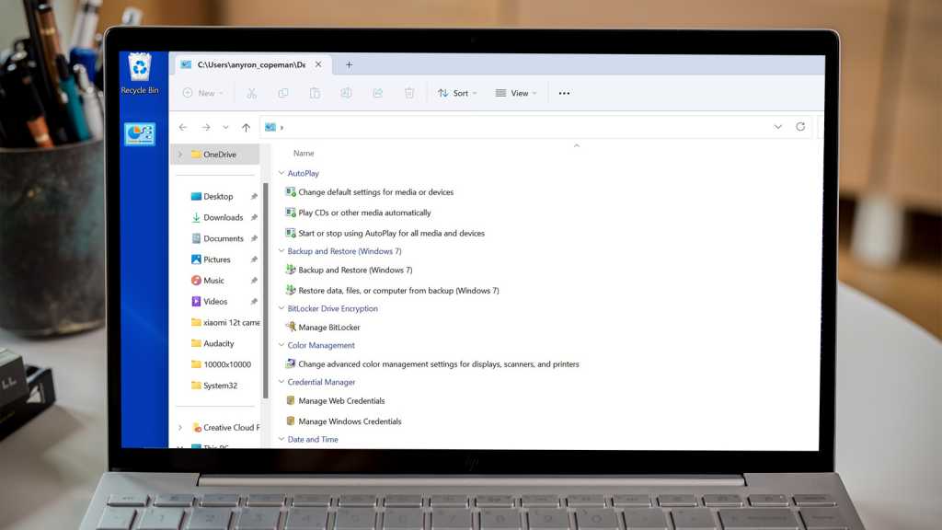Refresh the folder view

tap(800, 127)
